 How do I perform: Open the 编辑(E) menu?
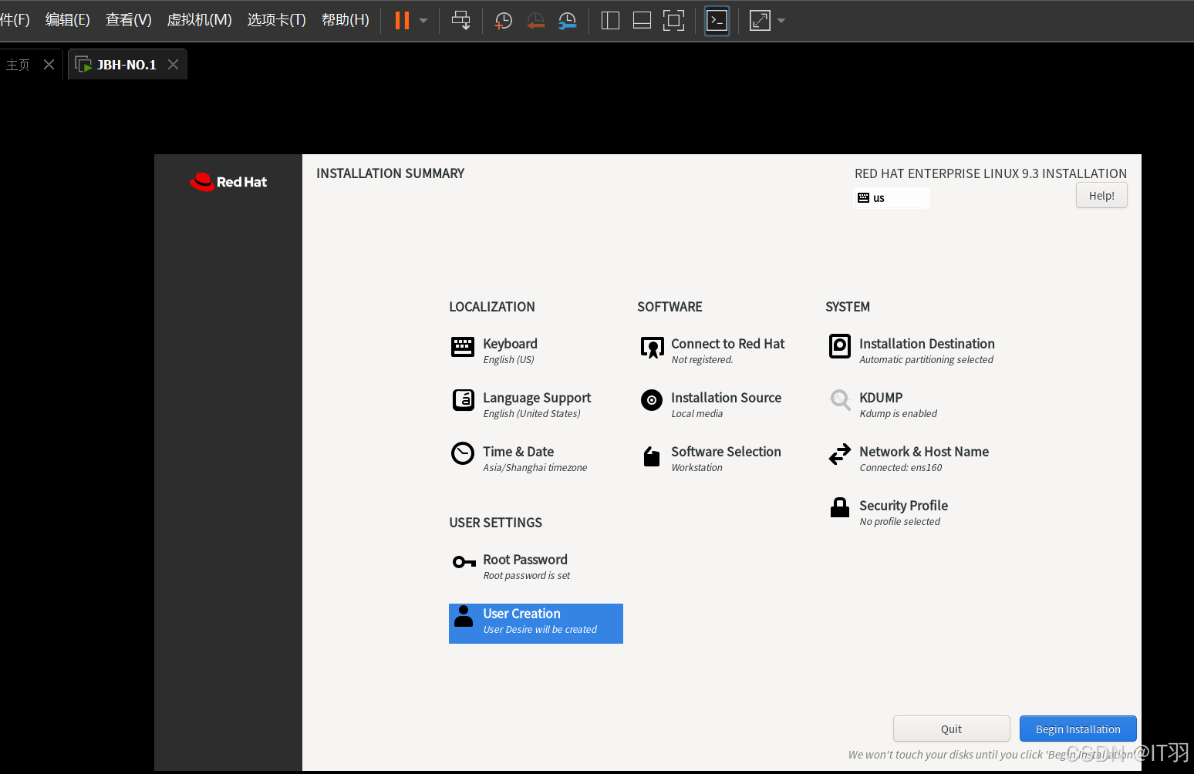point(68,20)
